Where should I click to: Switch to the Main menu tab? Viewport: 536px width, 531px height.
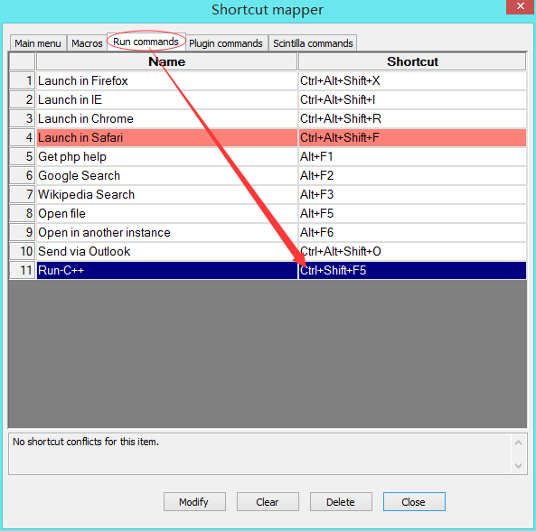38,43
